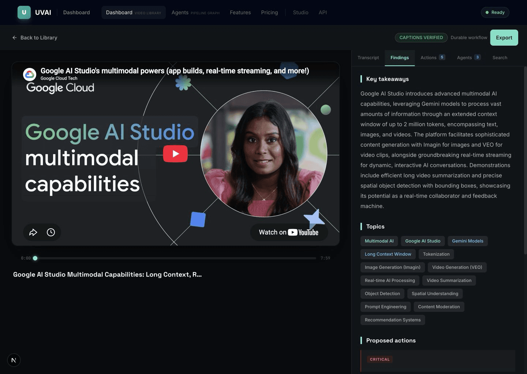Viewport: 527px width, 374px height.
Task: Open the Studio nav link
Action: 300,12
